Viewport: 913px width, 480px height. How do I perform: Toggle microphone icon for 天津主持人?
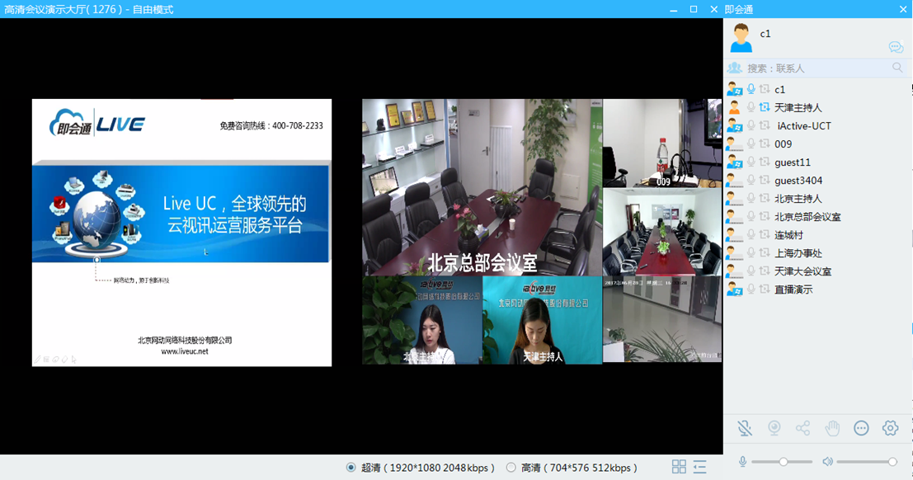click(751, 107)
